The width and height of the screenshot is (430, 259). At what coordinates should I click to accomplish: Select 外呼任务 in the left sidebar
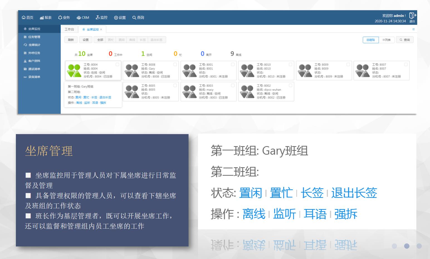tap(39, 53)
